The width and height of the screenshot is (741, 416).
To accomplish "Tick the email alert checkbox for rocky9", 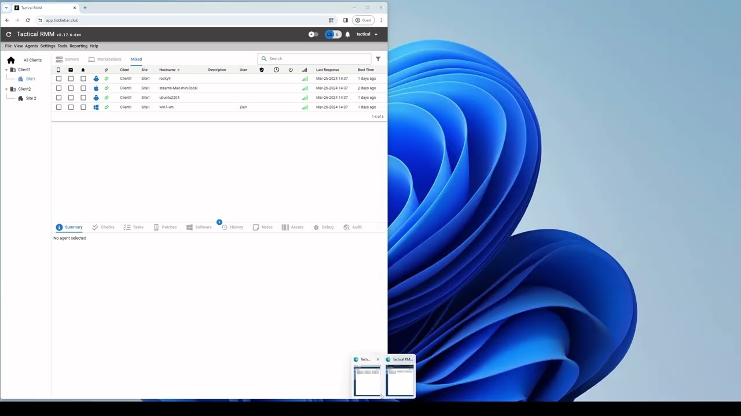I will 71,79.
